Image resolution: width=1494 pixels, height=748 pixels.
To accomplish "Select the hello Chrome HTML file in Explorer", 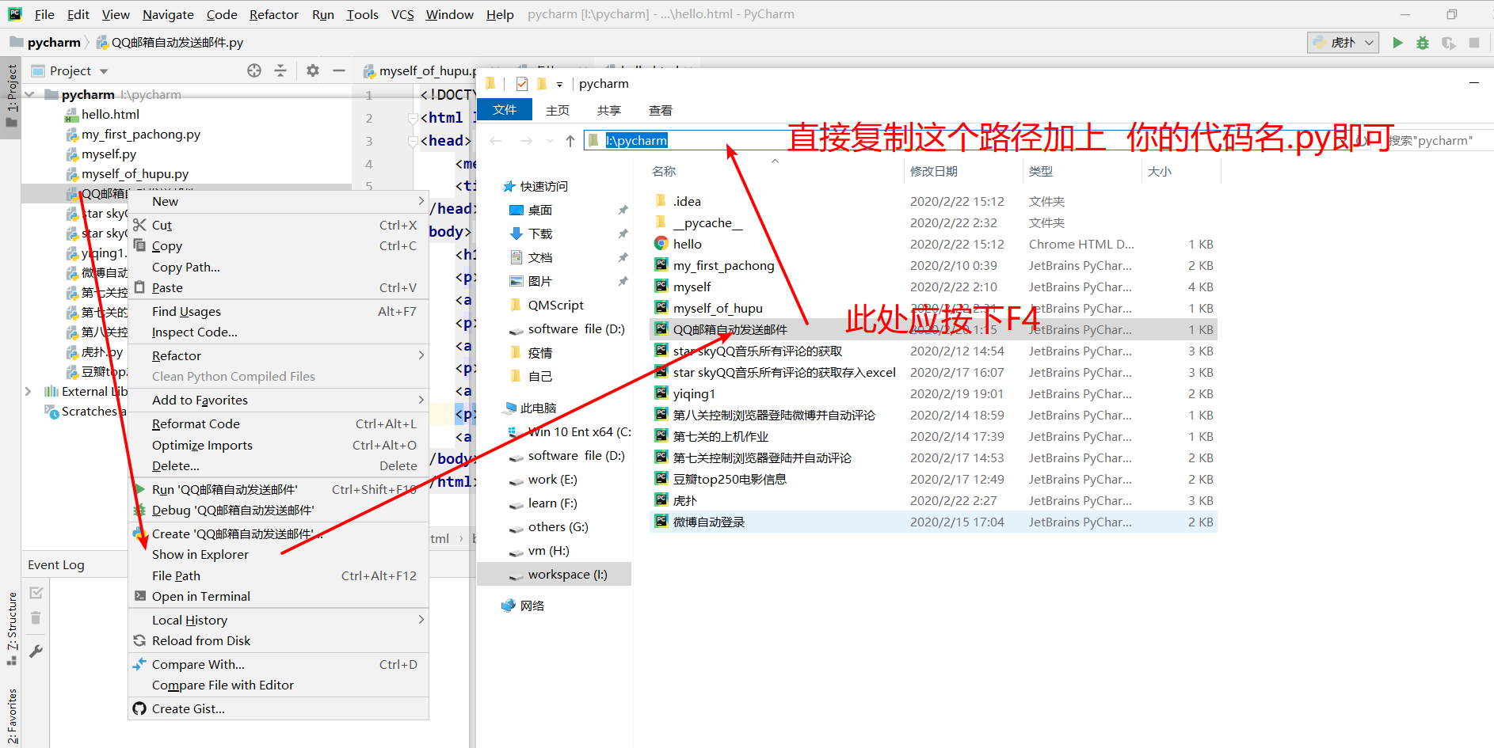I will tap(933, 244).
